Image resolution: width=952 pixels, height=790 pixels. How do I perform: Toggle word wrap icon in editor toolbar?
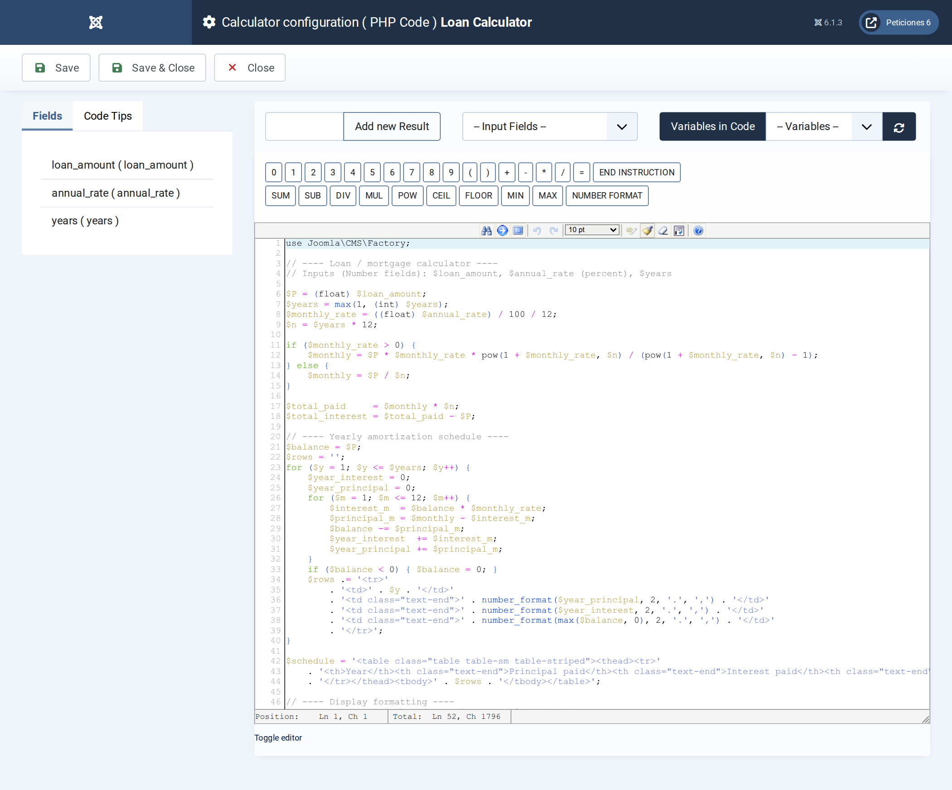click(x=679, y=230)
